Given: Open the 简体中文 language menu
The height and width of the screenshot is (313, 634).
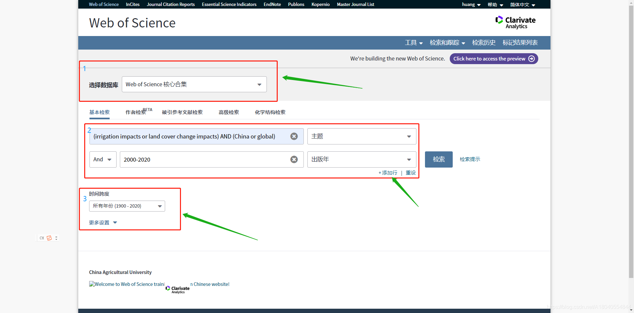Looking at the screenshot, I should pos(522,5).
